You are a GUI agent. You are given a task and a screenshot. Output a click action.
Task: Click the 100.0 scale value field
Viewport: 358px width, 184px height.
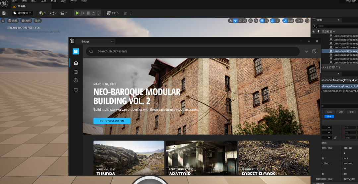[350, 138]
